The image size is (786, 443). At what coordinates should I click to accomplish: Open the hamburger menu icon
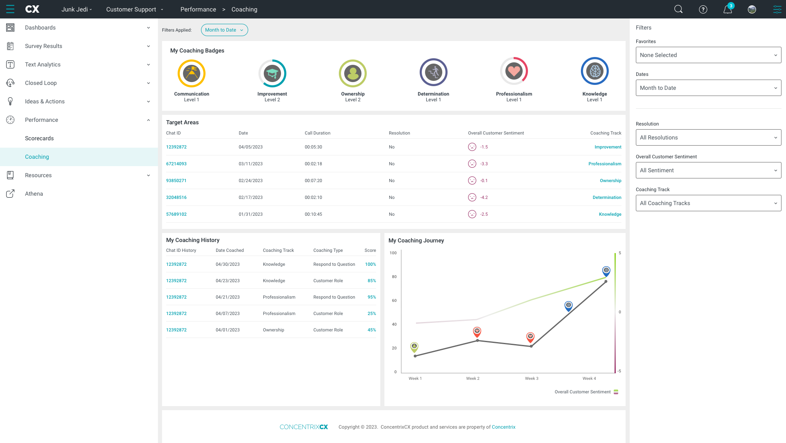point(10,9)
